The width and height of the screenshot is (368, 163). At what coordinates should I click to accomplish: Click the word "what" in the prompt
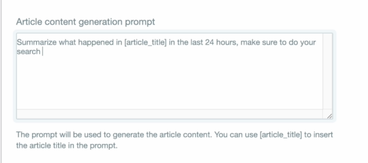point(67,42)
